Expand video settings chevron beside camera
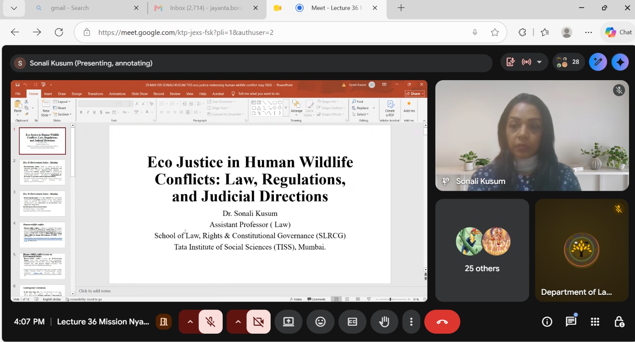Screen dimensions: 635x342 (238, 322)
